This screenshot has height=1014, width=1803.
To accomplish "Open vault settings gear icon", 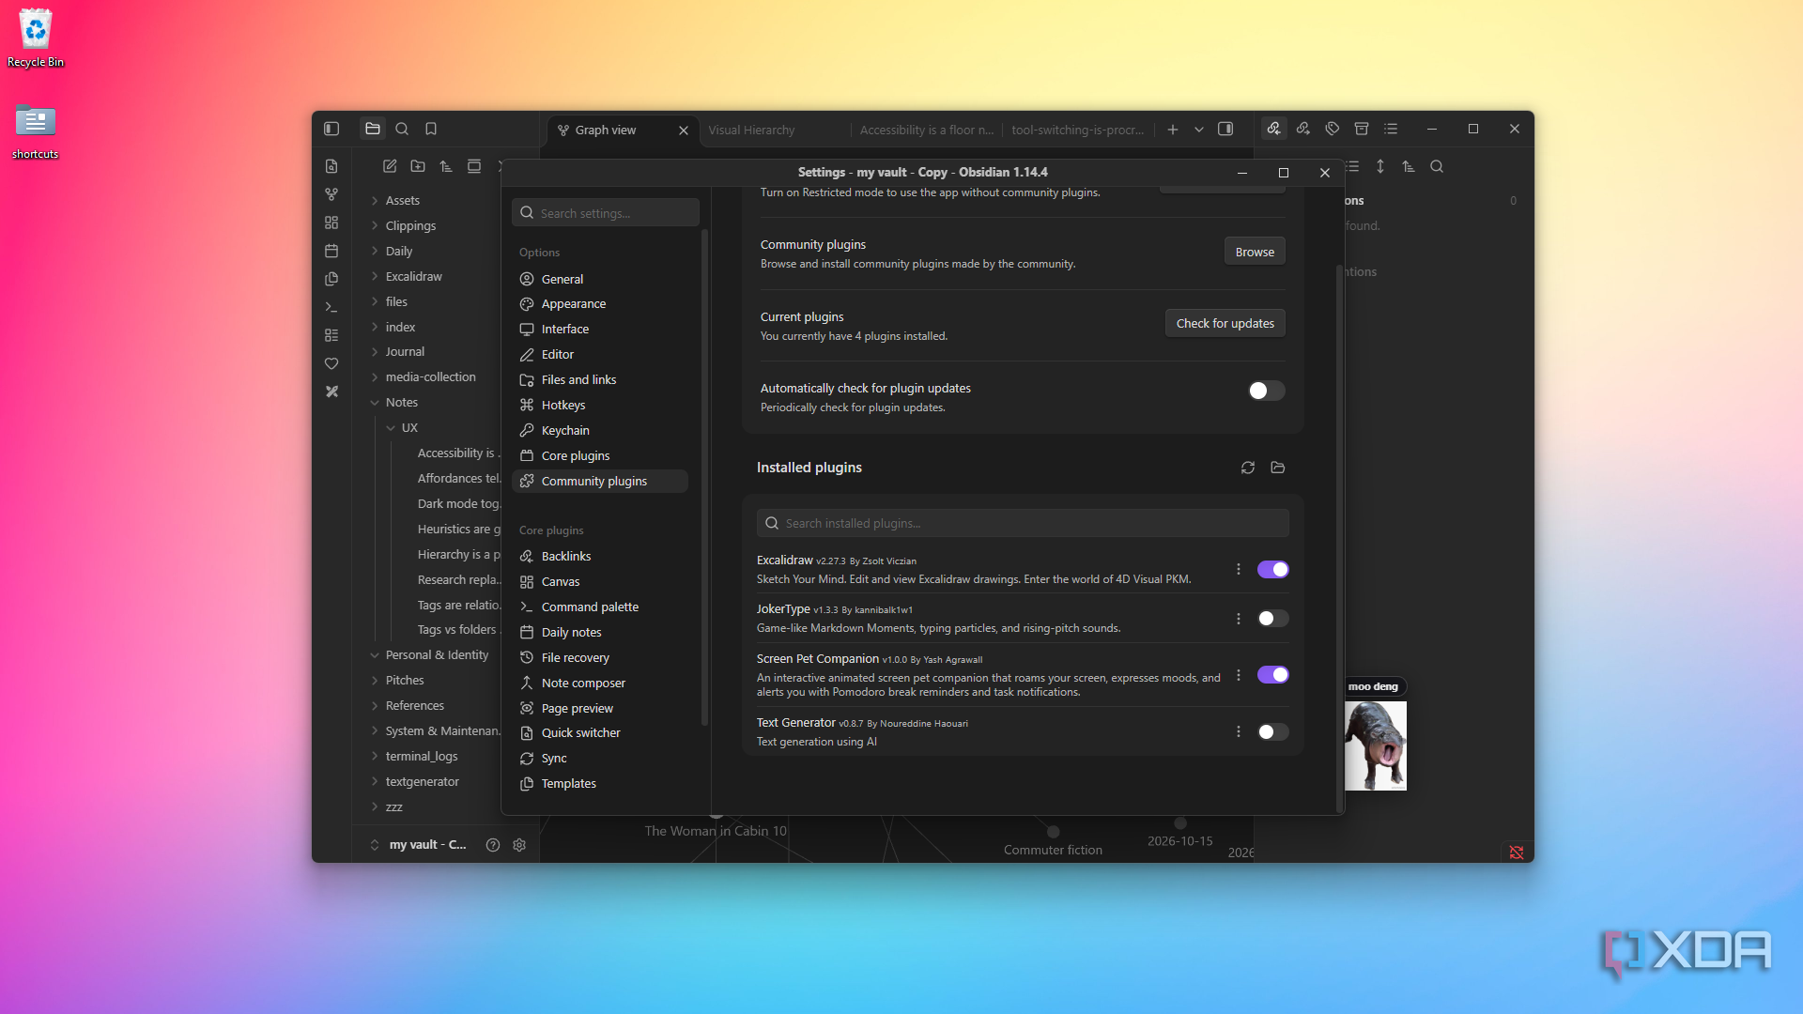I will [519, 845].
